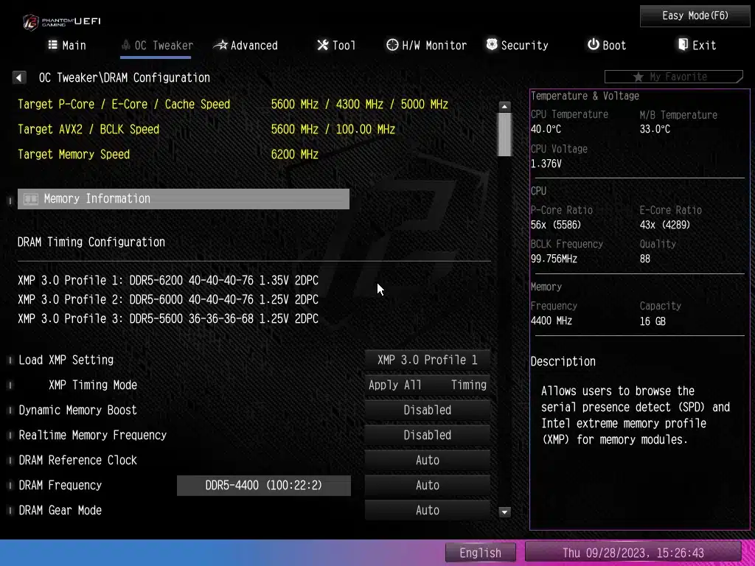The height and width of the screenshot is (566, 755).
Task: Open the My Favorite list
Action: click(x=674, y=77)
